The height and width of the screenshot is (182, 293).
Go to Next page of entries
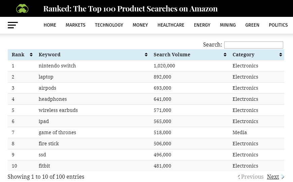click(x=273, y=177)
